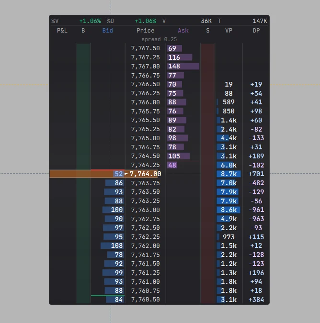Viewport: 320px width, 323px height.
Task: Click the volume value 36K
Action: [x=206, y=21]
